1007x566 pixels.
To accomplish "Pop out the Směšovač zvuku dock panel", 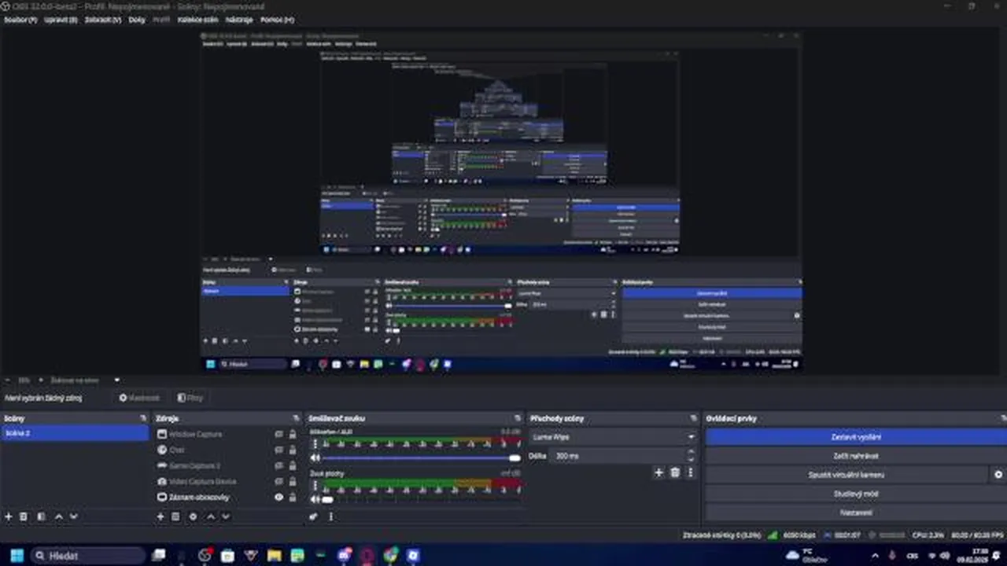I will point(518,418).
